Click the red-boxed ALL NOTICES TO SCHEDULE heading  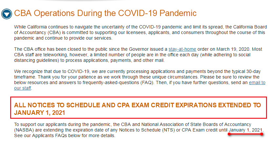point(137,109)
